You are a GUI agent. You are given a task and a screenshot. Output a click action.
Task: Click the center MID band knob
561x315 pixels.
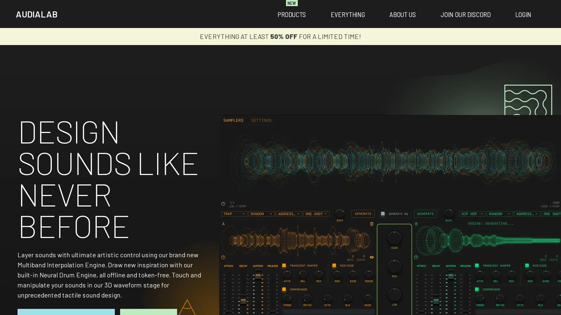394,266
